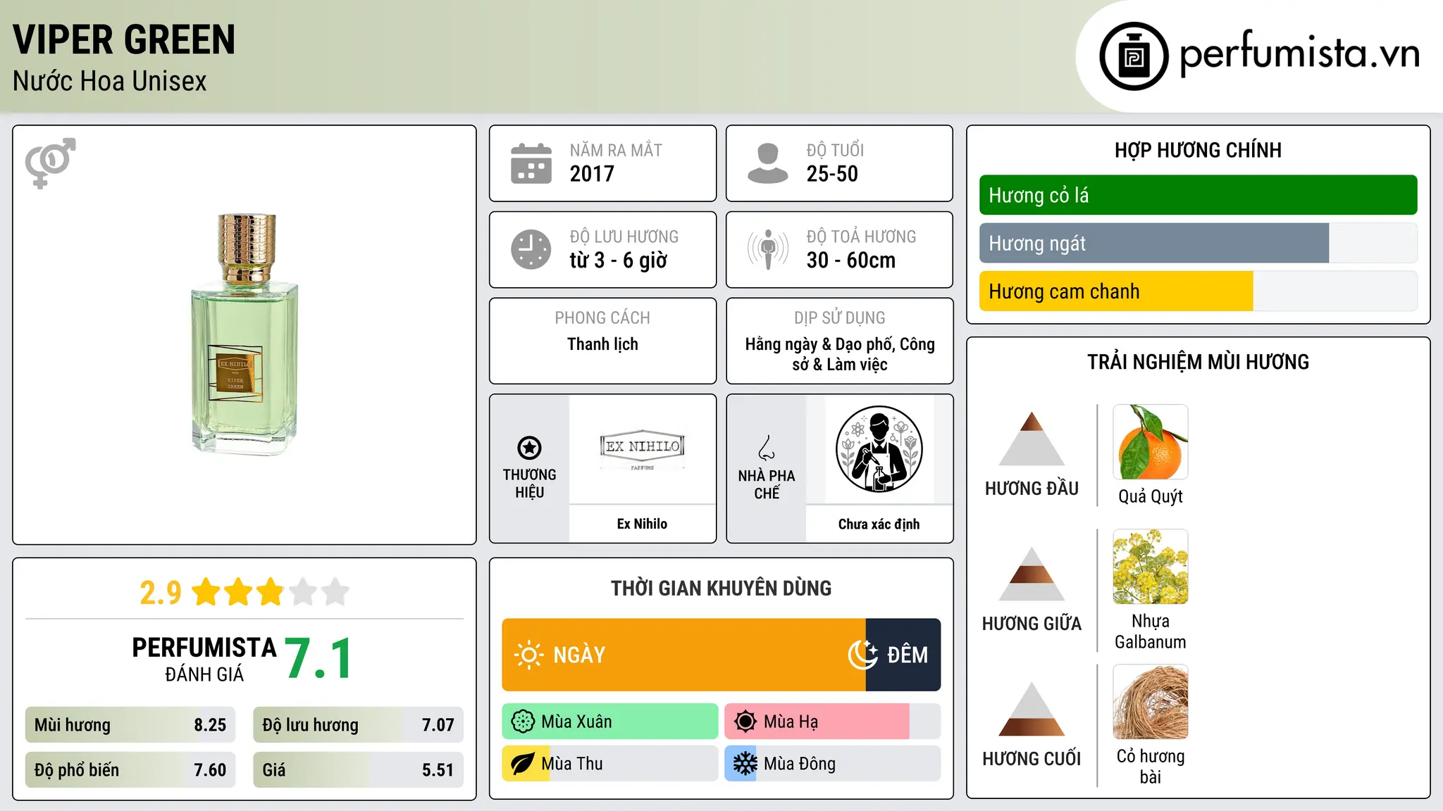This screenshot has width=1443, height=811.
Task: Select the Nhựa Galbanum note image
Action: click(x=1151, y=567)
